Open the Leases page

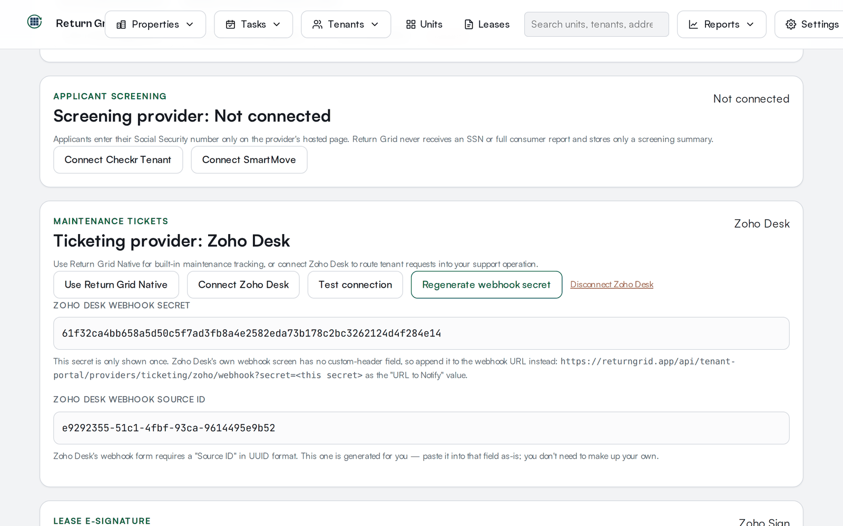pyautogui.click(x=487, y=25)
